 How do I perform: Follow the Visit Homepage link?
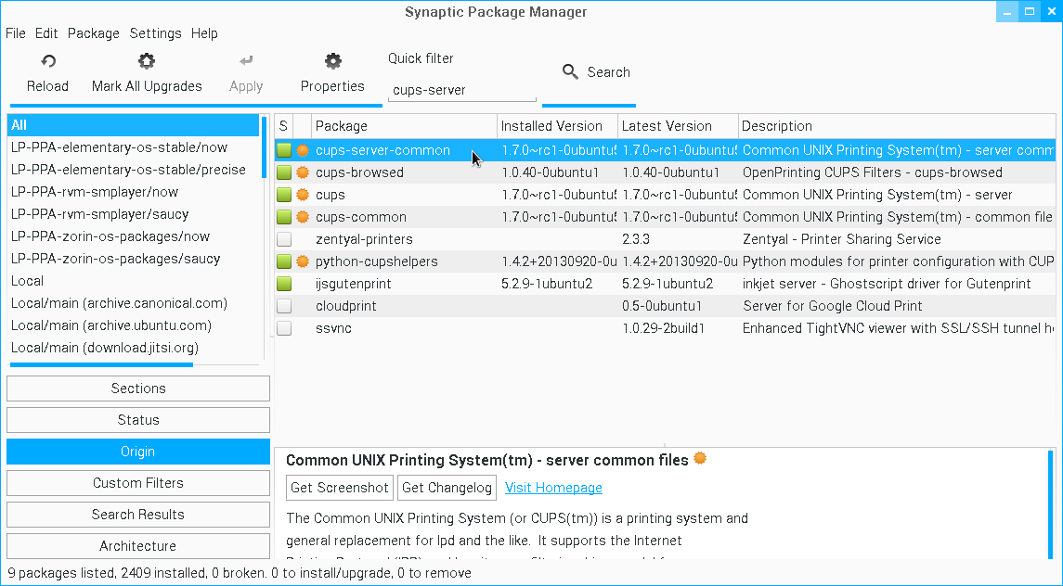point(553,488)
